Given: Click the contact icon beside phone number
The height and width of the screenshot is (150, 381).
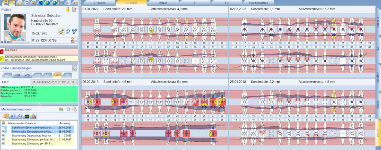Looking at the screenshot, I should (x=73, y=40).
